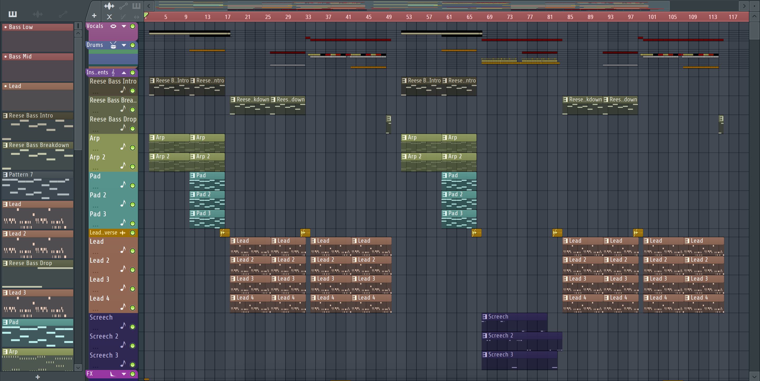Click the playlist vertical scrollbar handle
Screen dimensions: 760x381
pyautogui.click(x=754, y=31)
